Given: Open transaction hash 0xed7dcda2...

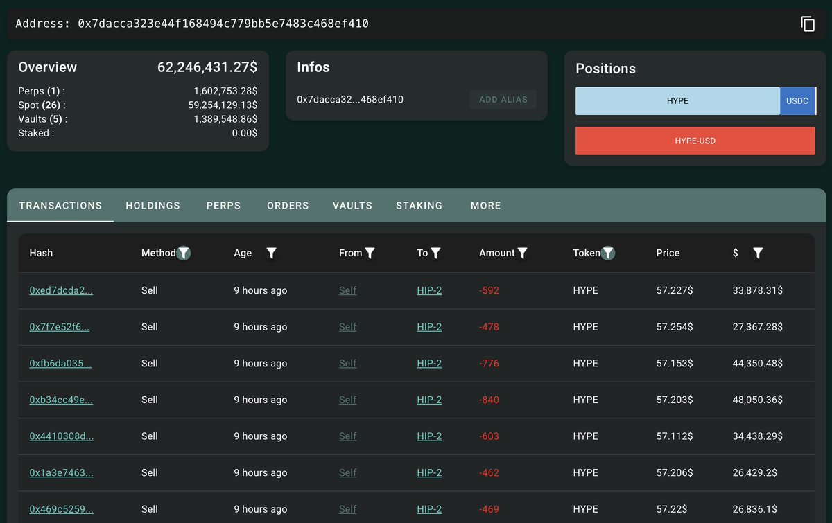Looking at the screenshot, I should tap(61, 290).
